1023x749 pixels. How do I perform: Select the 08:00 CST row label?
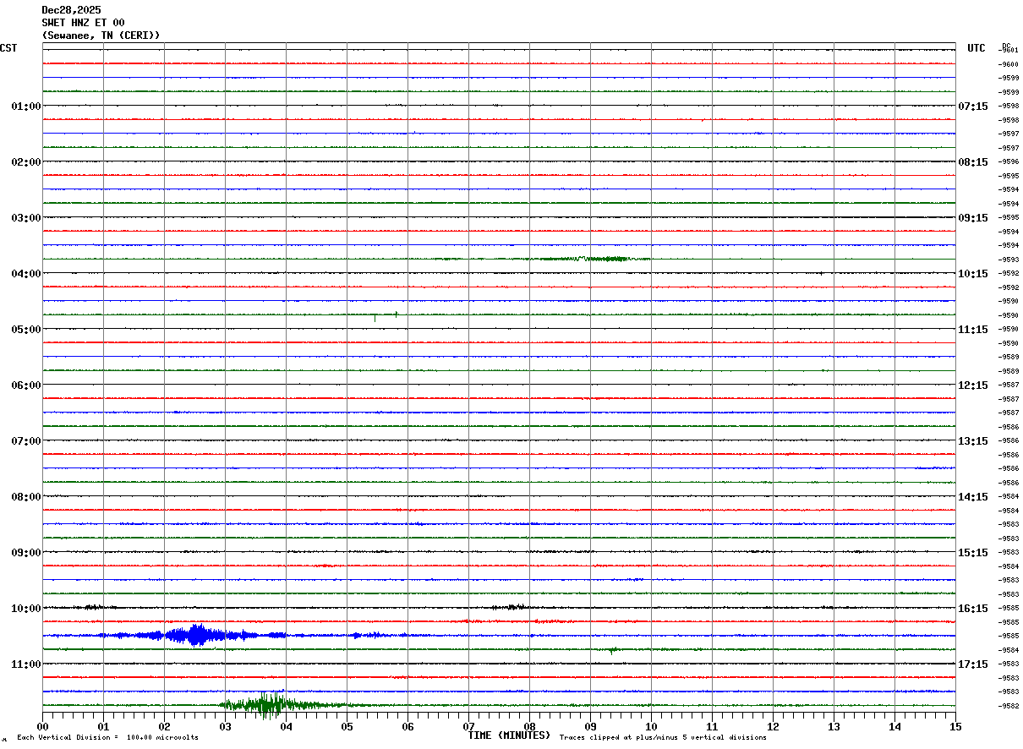(26, 496)
